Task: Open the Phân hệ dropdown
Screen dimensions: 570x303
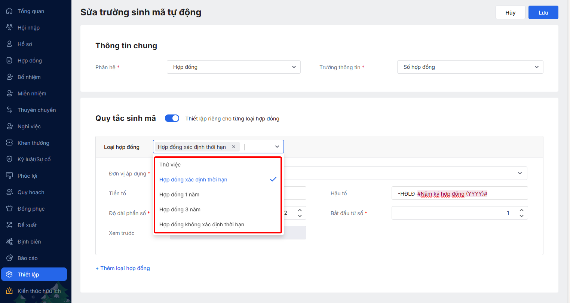Action: [x=233, y=67]
